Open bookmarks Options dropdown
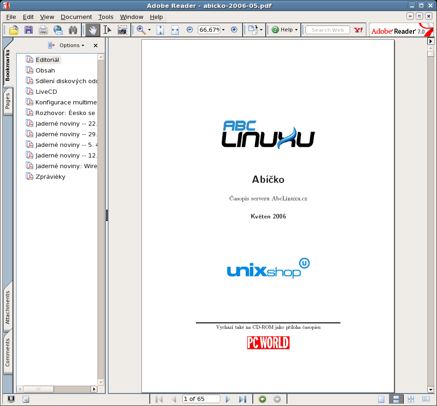The image size is (437, 406). [x=72, y=45]
